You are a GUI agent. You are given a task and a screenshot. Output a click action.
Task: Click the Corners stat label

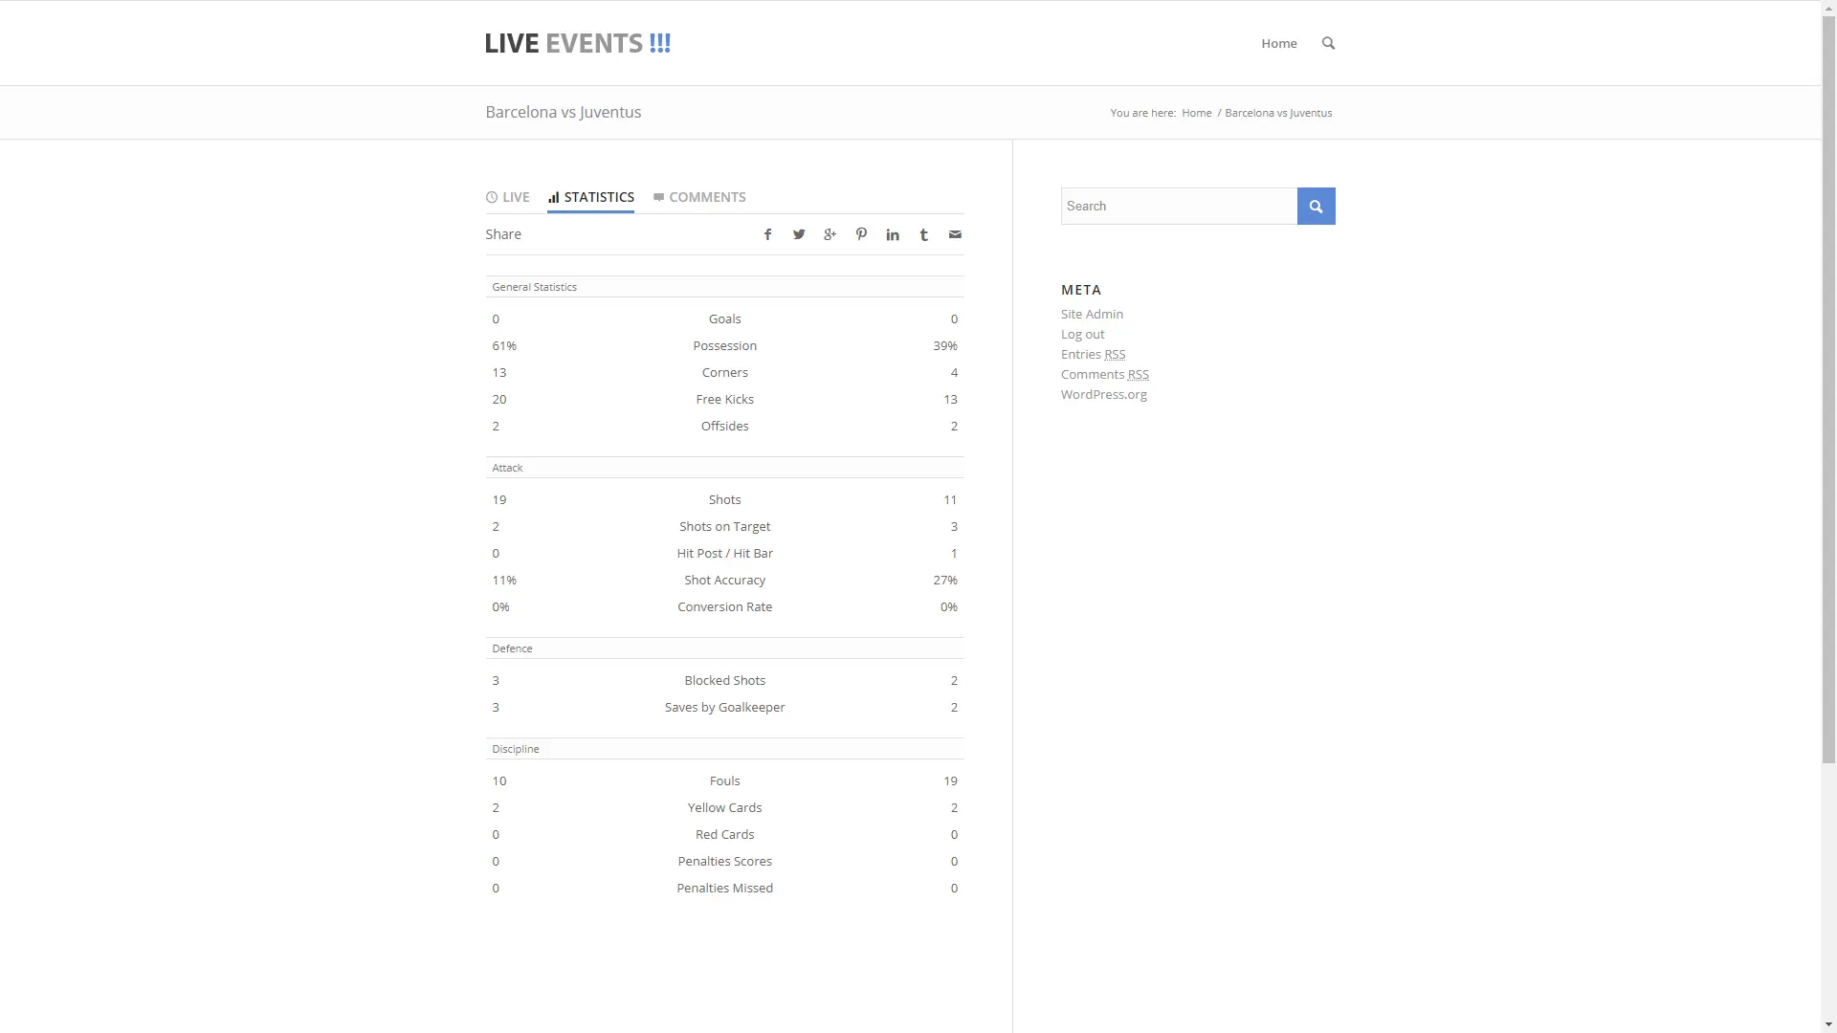(x=724, y=372)
